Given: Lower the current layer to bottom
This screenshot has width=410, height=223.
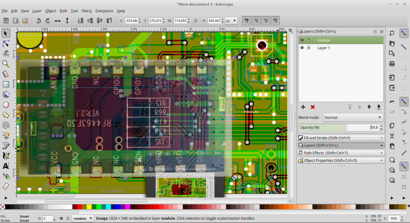Looking at the screenshot, I should pos(379,107).
